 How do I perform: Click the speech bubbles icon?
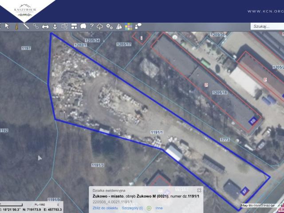[138, 26]
